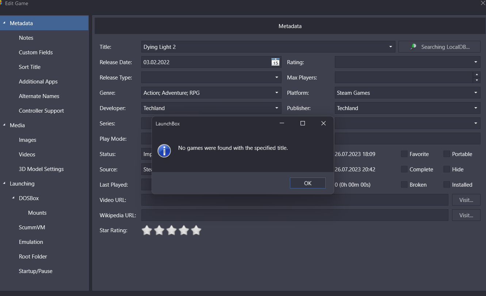Collapse the Launching tree section arrow

click(x=4, y=183)
